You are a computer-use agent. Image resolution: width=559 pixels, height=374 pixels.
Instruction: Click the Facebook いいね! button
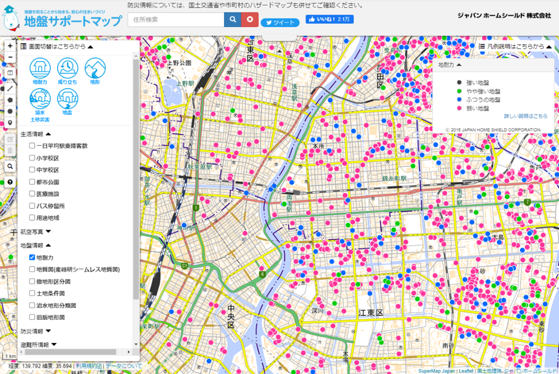[329, 19]
